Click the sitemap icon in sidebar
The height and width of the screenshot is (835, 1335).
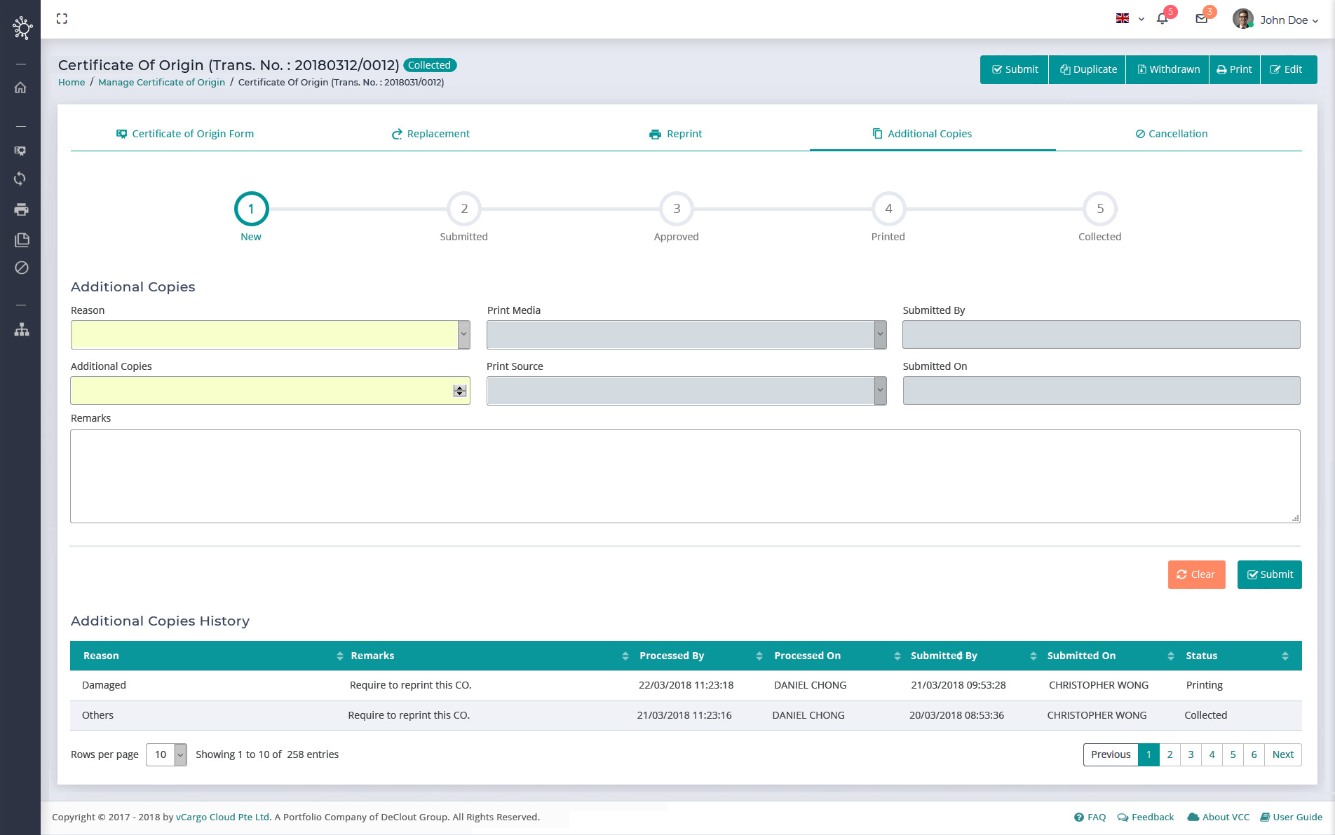(21, 329)
